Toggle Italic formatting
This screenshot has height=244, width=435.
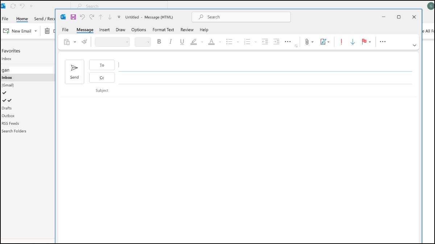coord(170,42)
